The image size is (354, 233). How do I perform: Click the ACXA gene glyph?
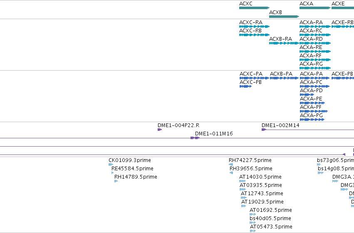click(x=315, y=8)
